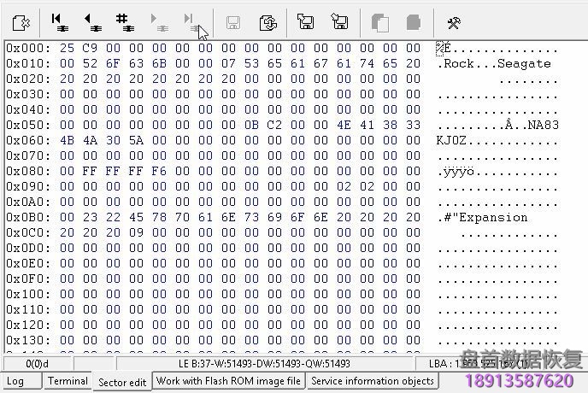This screenshot has height=393, width=588.
Task: Select the Sector edit tab
Action: point(122,382)
